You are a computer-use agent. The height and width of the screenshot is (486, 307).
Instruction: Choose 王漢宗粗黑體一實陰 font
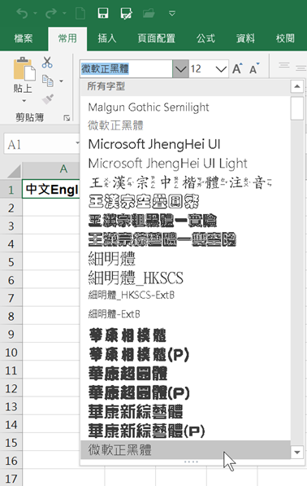185,221
